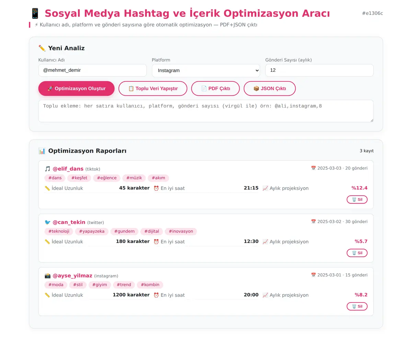
Task: Open the Platform dropdown showing Instagram
Action: [x=206, y=70]
